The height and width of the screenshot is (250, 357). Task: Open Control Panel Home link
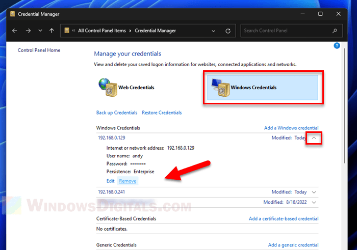39,50
